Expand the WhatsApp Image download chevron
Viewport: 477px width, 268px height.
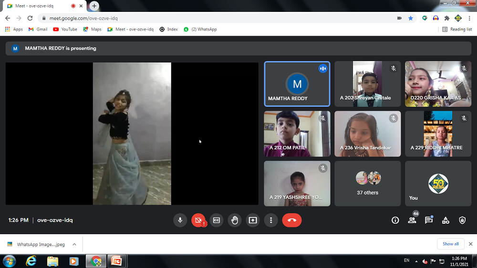click(x=74, y=244)
